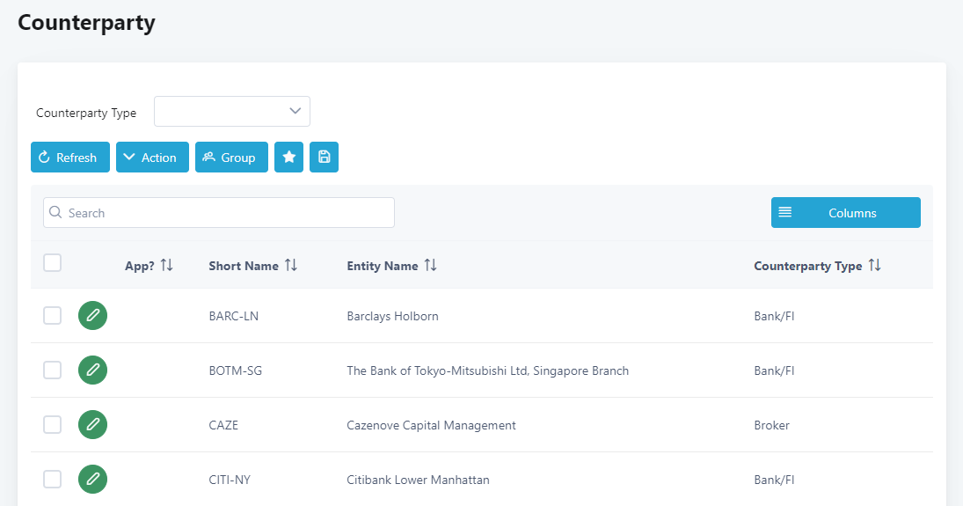The height and width of the screenshot is (506, 963).
Task: Sort by Entity Name column arrows
Action: click(431, 265)
